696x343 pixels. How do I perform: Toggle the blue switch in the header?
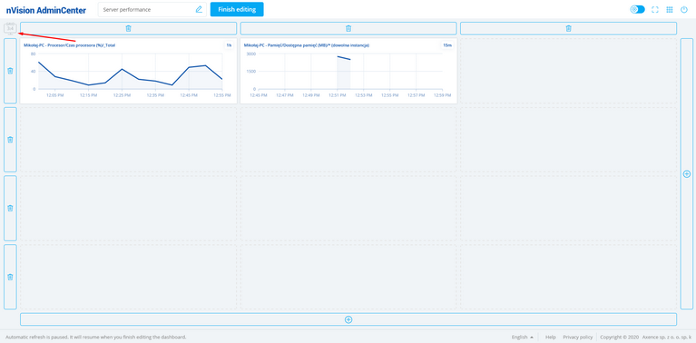[x=637, y=9]
